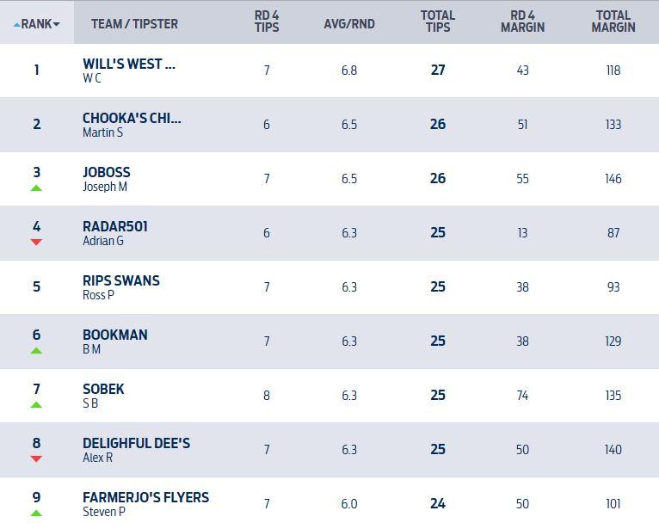Sort by the Total Margin column header
This screenshot has height=529, width=659.
pos(613,22)
